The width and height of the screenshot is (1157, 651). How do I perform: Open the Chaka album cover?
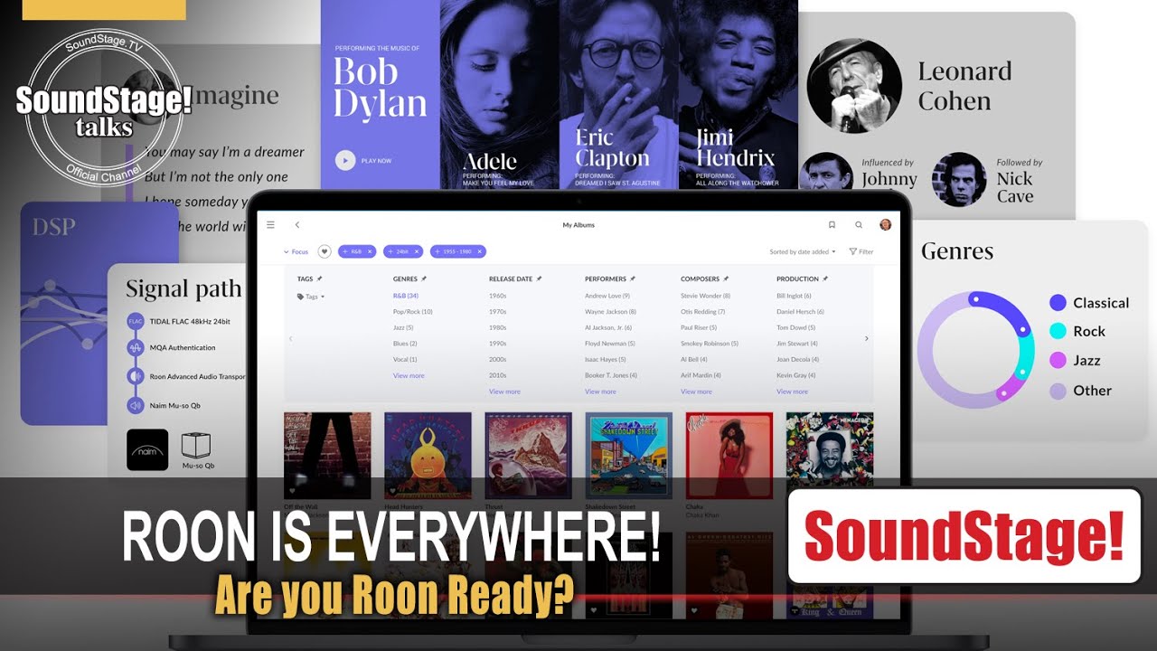tap(729, 456)
